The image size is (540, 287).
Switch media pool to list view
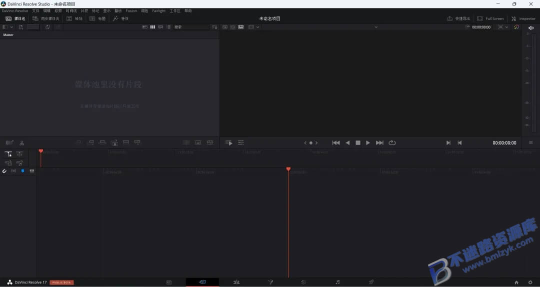[x=169, y=27]
